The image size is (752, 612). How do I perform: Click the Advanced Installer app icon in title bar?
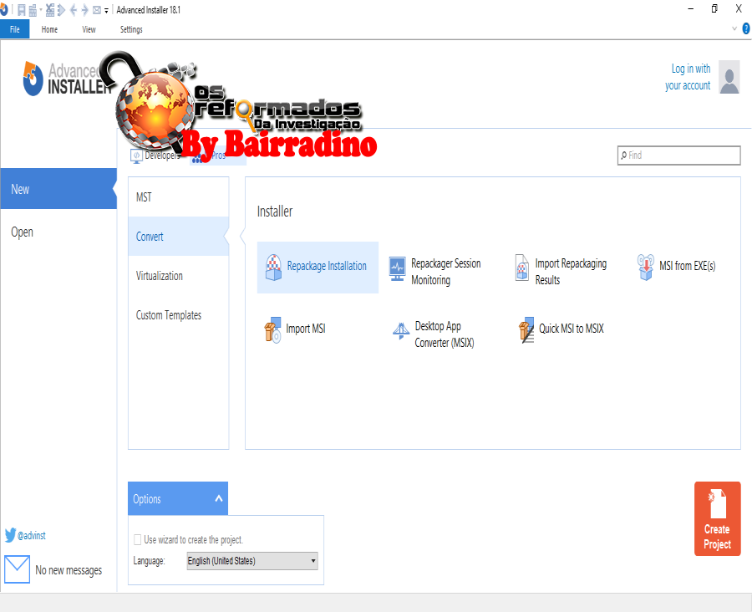point(4,9)
